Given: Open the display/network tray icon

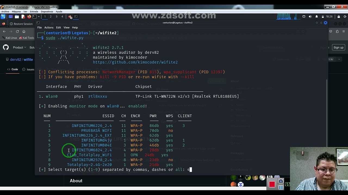Looking at the screenshot, I should [x=304, y=17].
